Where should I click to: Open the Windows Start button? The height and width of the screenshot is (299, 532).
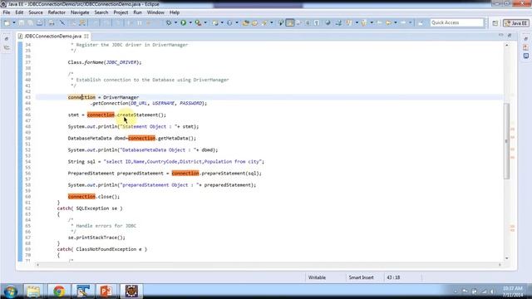pyautogui.click(x=10, y=292)
